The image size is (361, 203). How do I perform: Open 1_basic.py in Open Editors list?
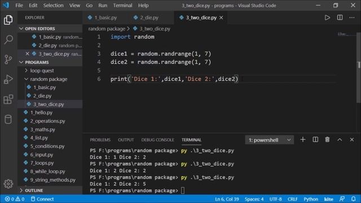click(50, 37)
